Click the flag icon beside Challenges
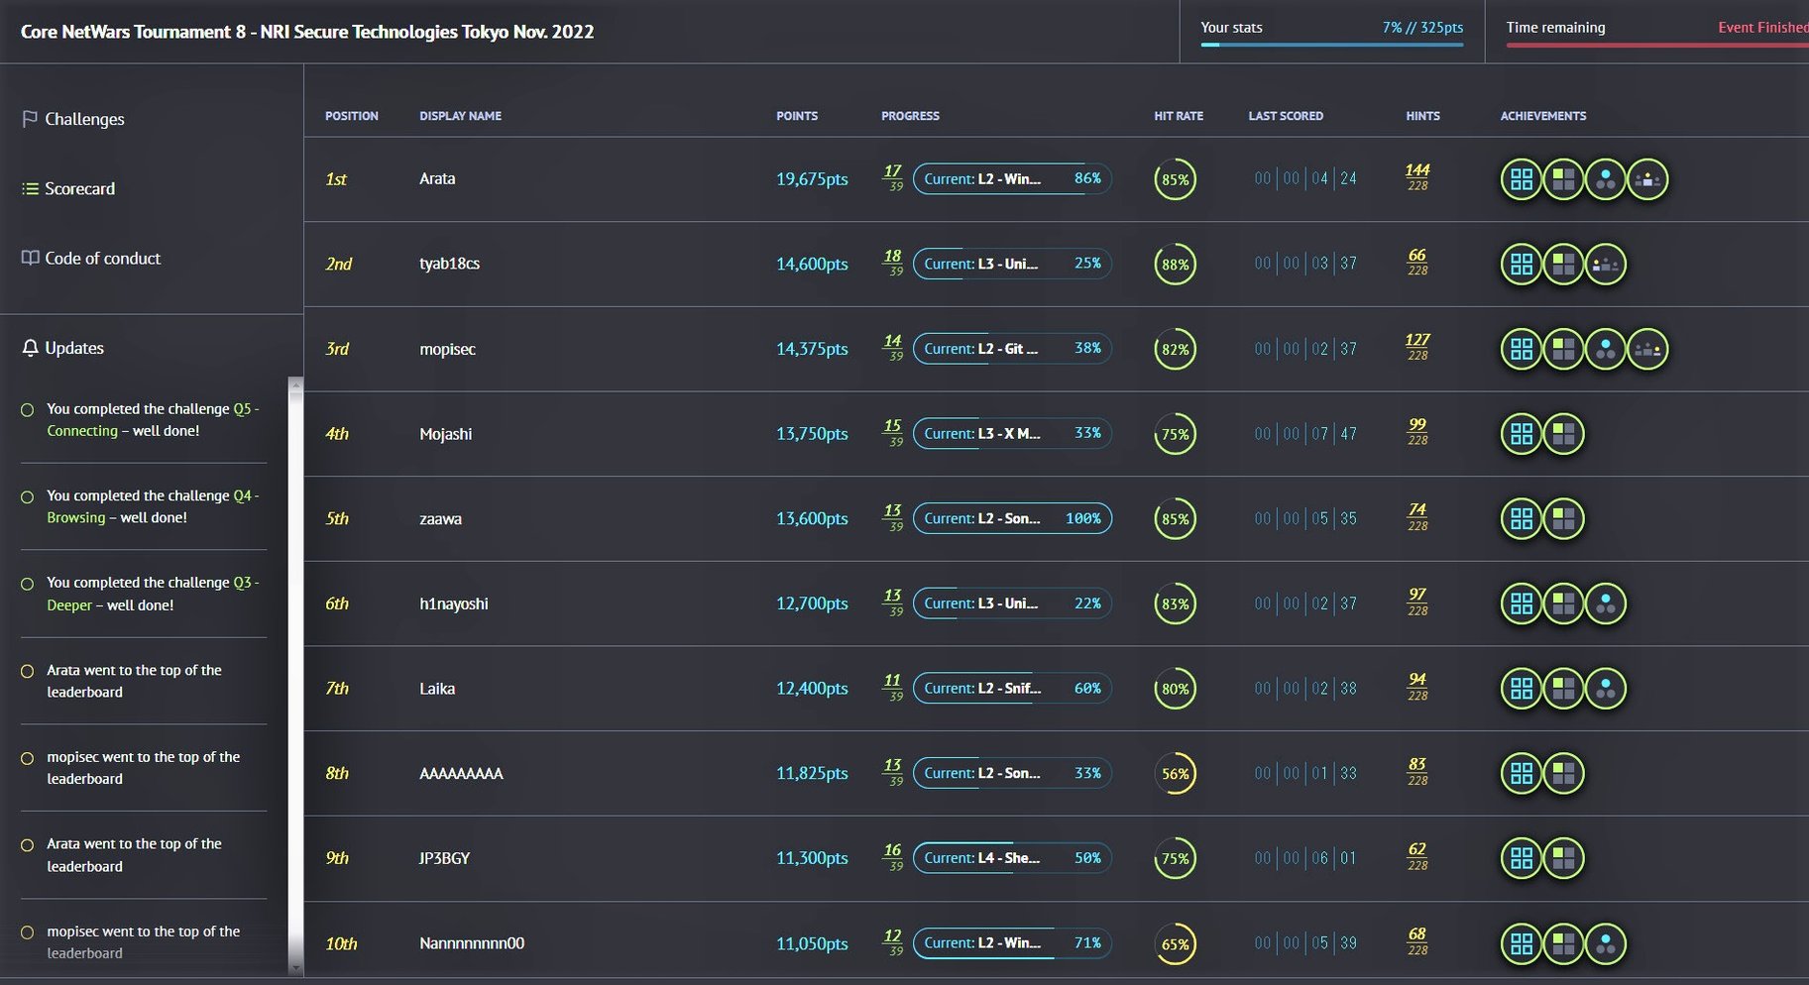 point(30,119)
